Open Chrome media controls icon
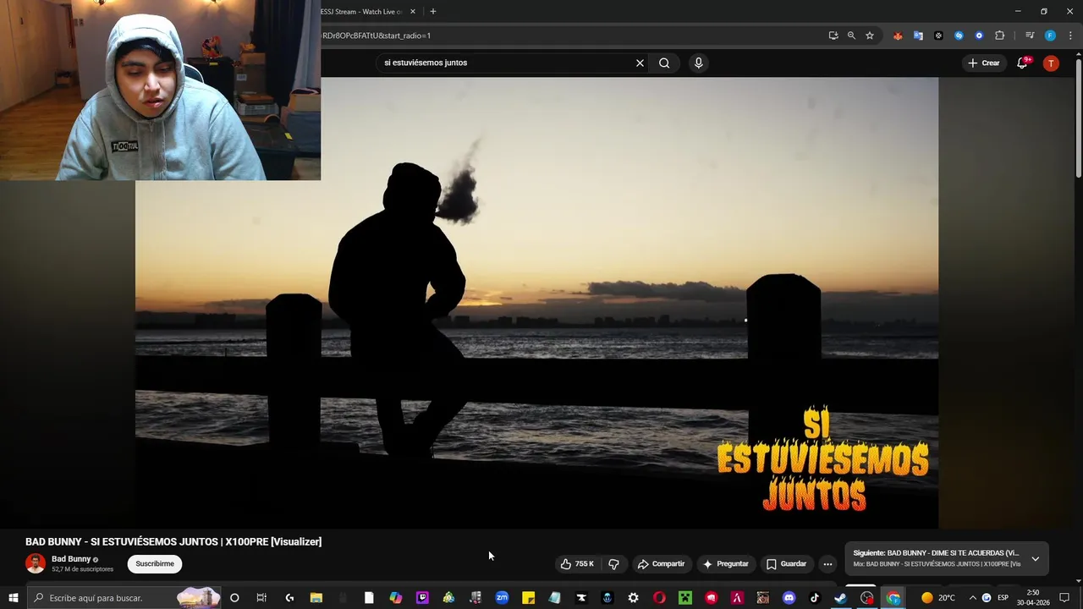 1030,36
